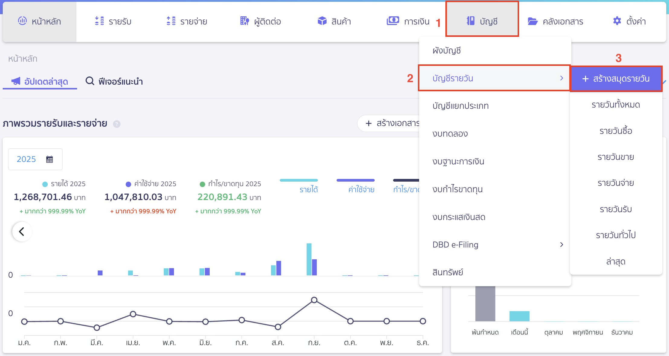The height and width of the screenshot is (356, 669).
Task: Switch to ฟีเจอร์แนะนำ tab
Action: tap(114, 81)
